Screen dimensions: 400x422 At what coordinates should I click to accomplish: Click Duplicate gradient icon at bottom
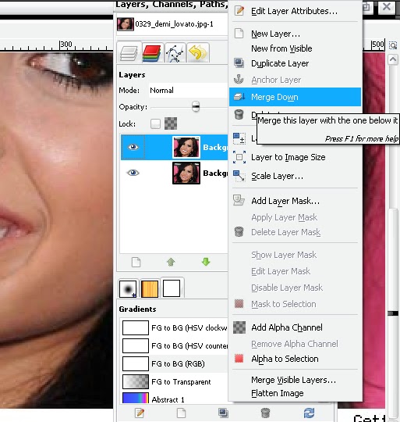(x=223, y=413)
